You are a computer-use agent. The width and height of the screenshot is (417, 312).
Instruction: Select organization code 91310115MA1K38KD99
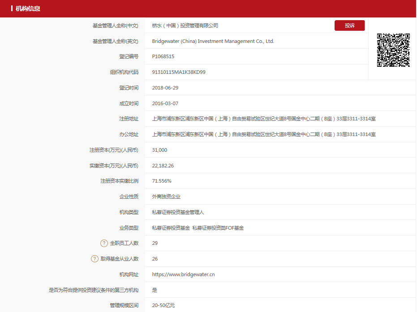pyautogui.click(x=179, y=72)
